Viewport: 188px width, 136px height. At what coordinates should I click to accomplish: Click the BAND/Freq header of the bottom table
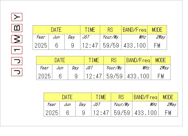[145, 97]
